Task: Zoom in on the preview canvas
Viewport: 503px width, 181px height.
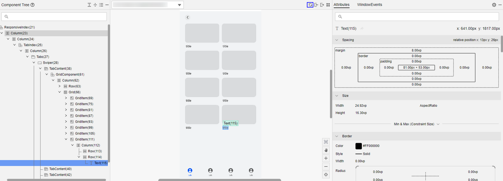Action: 326,158
